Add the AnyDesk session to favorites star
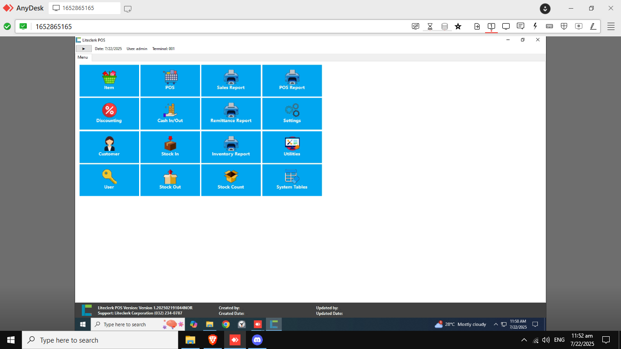The width and height of the screenshot is (621, 349). (458, 26)
